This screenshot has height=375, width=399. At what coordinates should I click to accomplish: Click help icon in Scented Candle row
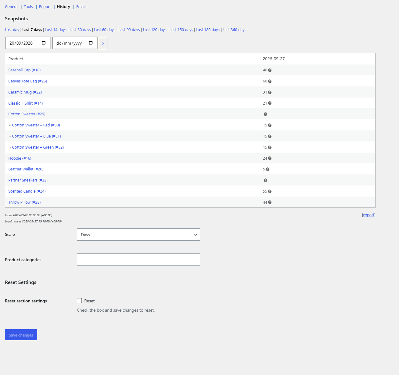coord(270,191)
